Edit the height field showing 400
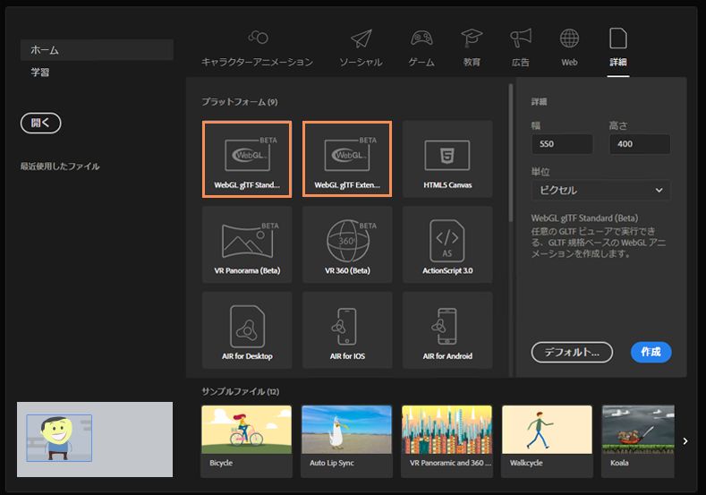706x495 pixels. pyautogui.click(x=640, y=144)
